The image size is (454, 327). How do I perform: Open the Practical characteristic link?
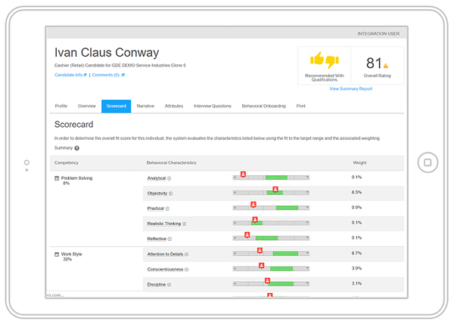[x=155, y=208]
